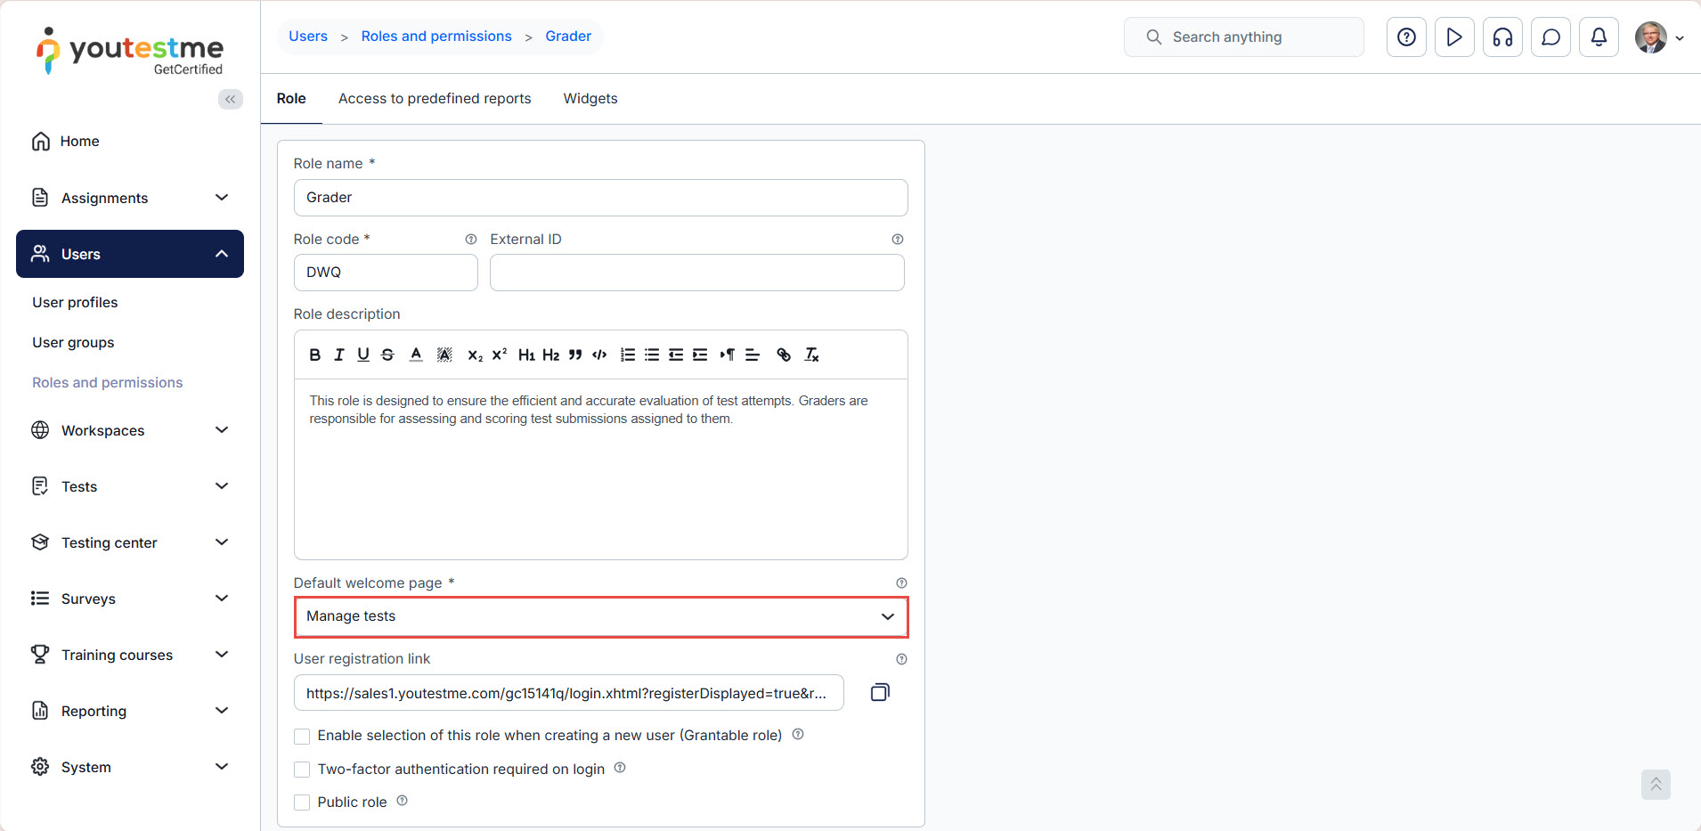Screen dimensions: 1701x831
Task: Collapse the sidebar with the double-arrow icon
Action: point(230,99)
